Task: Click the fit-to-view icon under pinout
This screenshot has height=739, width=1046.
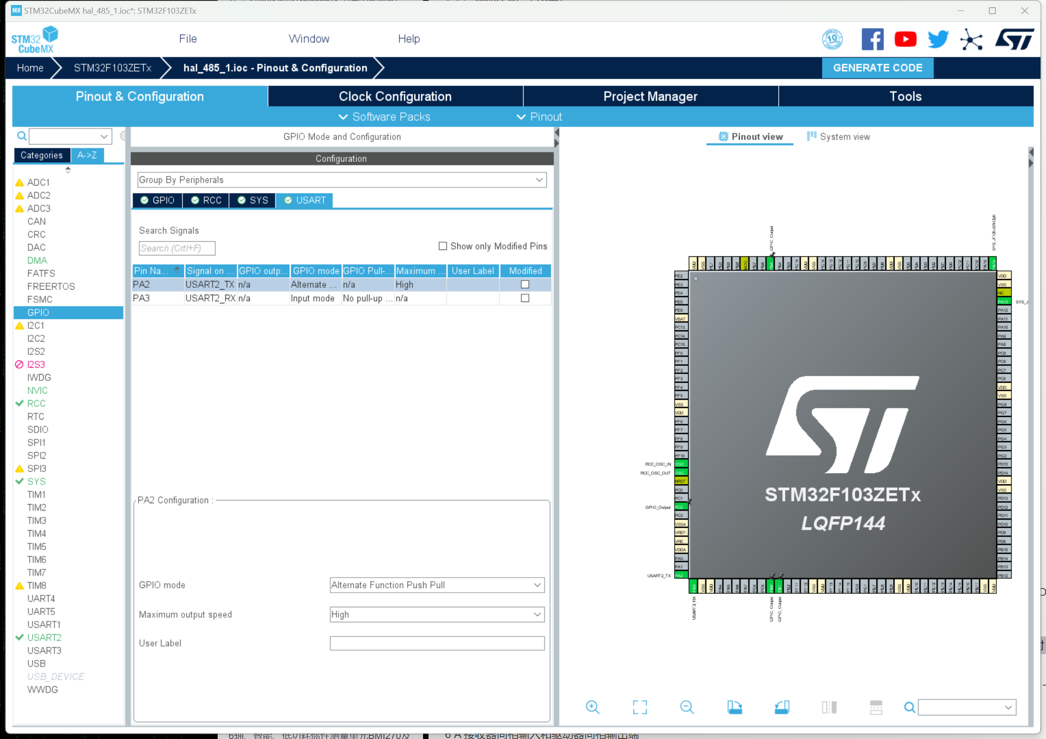Action: [x=640, y=707]
